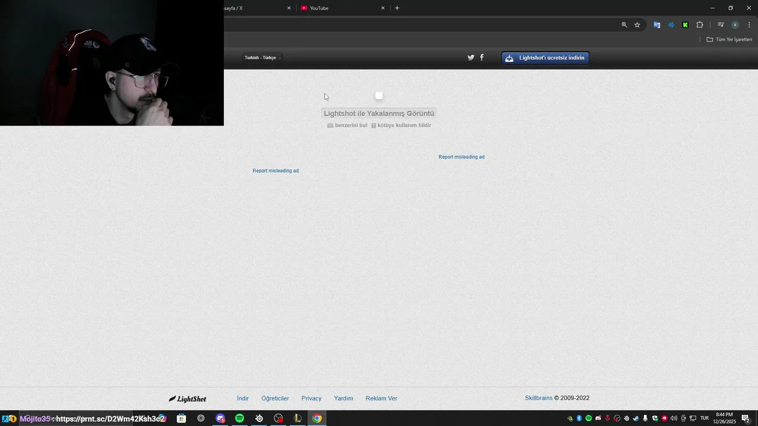Viewport: 758px width, 426px height.
Task: Open League of Legends from the taskbar
Action: 298,418
